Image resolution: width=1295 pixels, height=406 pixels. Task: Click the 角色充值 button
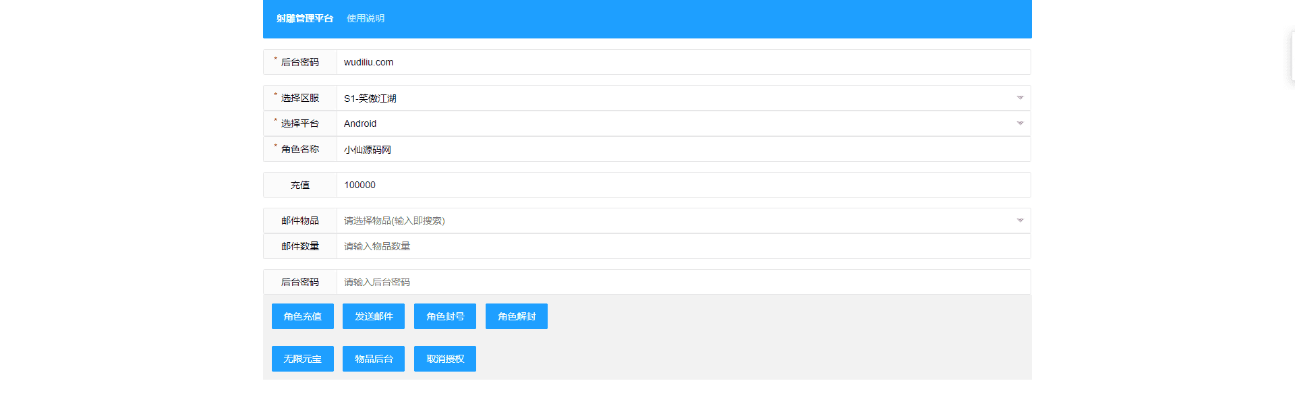click(x=303, y=316)
